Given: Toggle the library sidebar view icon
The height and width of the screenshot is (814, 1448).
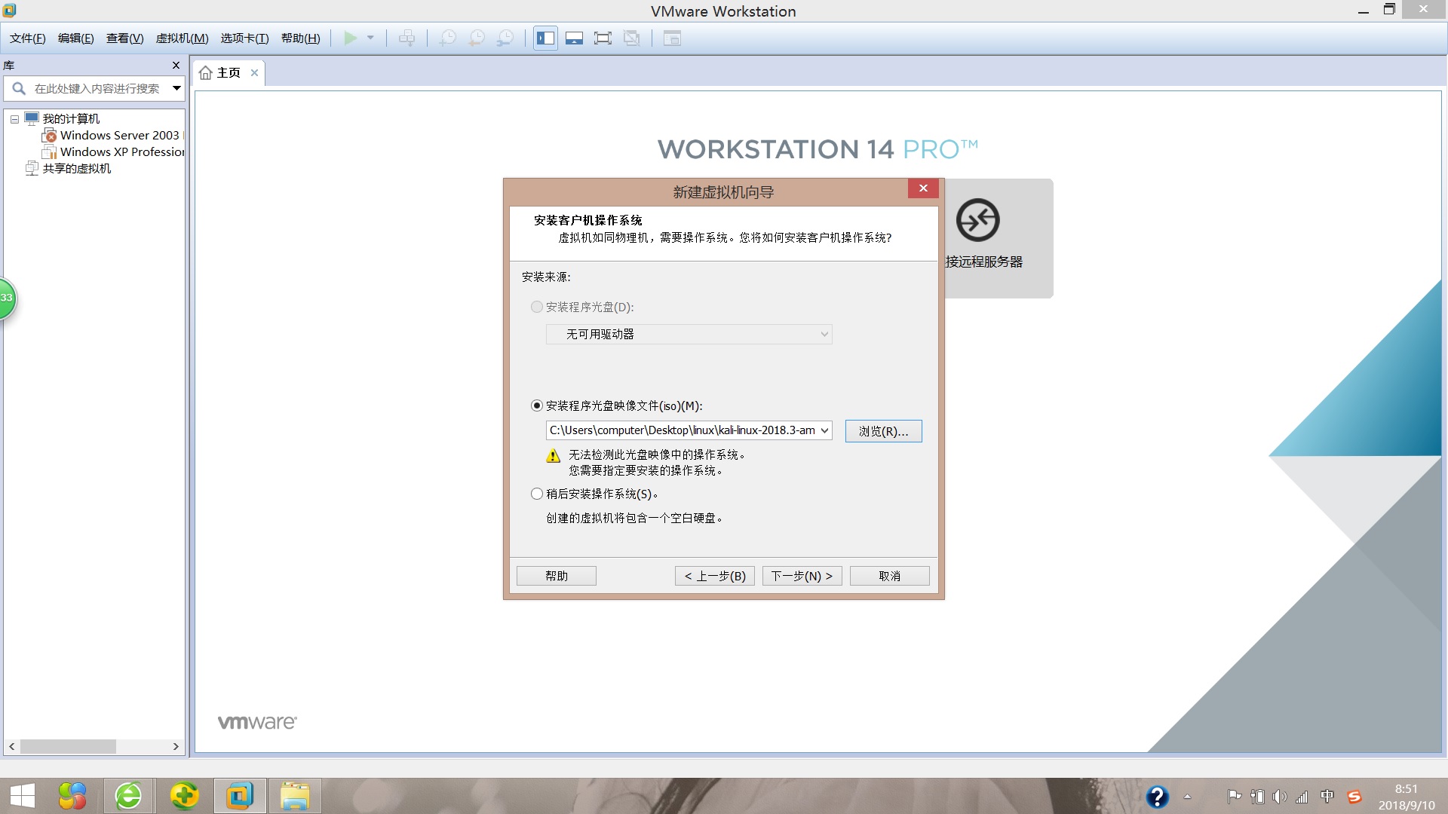Looking at the screenshot, I should point(546,38).
